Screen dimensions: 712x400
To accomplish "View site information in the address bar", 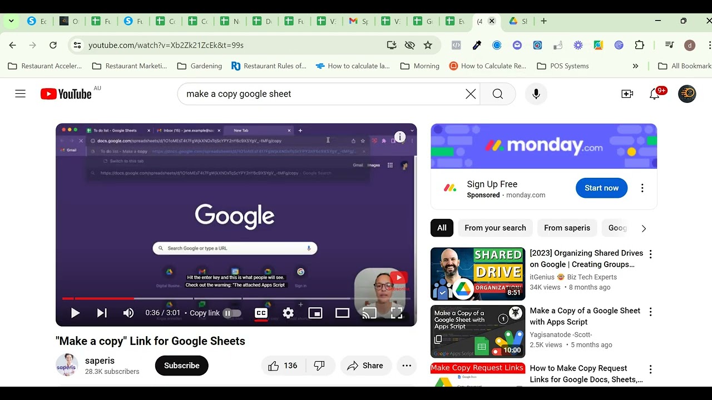I will click(77, 45).
